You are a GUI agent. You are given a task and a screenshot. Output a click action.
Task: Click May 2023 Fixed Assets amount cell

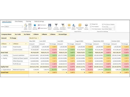[x=34, y=47]
